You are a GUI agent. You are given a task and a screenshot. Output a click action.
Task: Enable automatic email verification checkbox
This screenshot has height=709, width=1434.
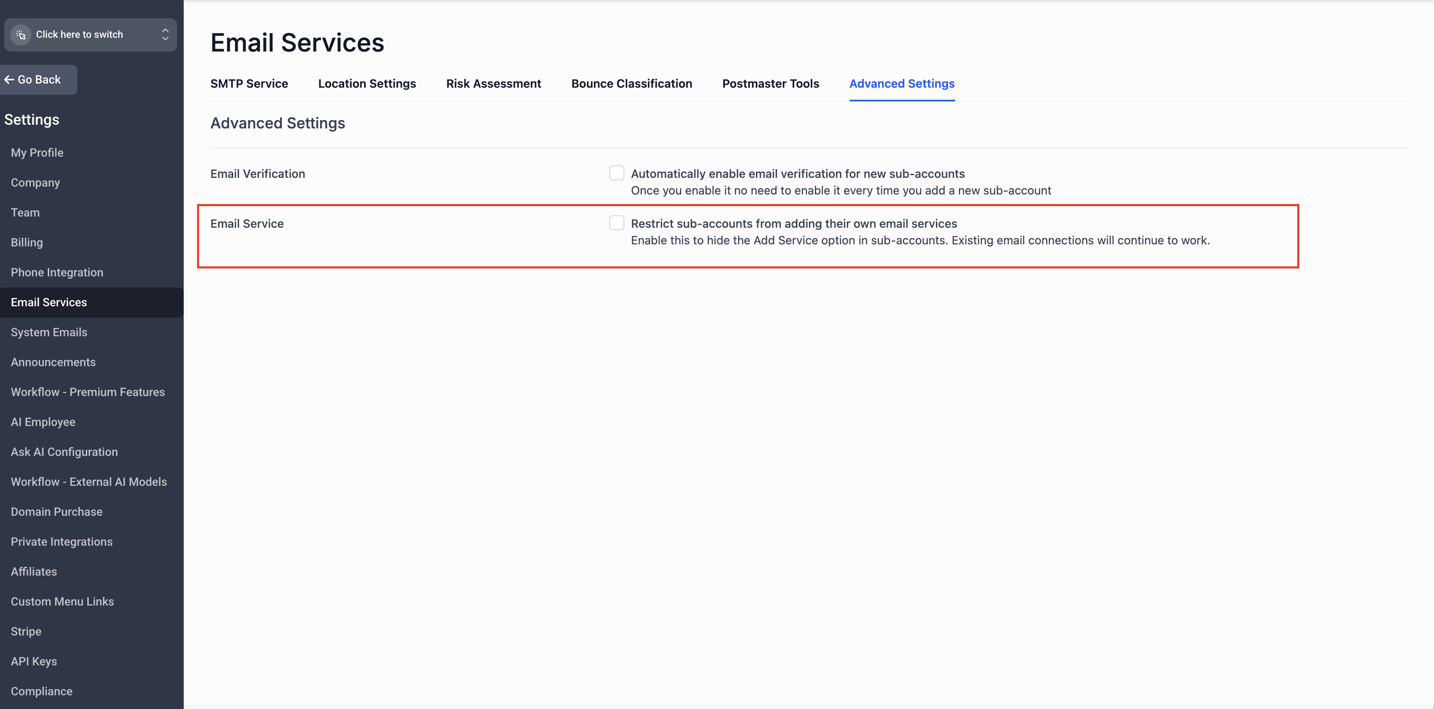(x=616, y=173)
